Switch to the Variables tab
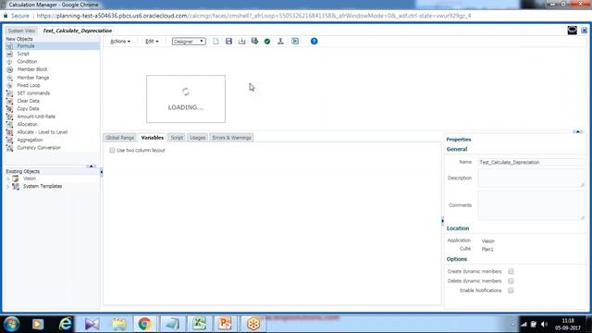The height and width of the screenshot is (333, 592). click(x=152, y=138)
